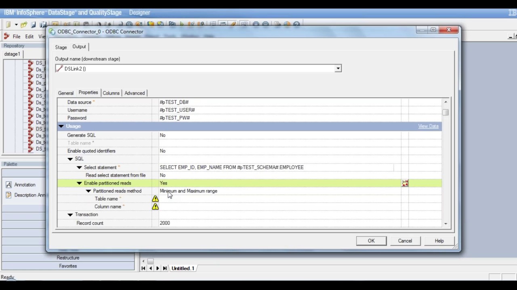Screen dimensions: 517x290
Task: Click the first-tab navigation arrow near Untitled.1
Action: (143, 268)
